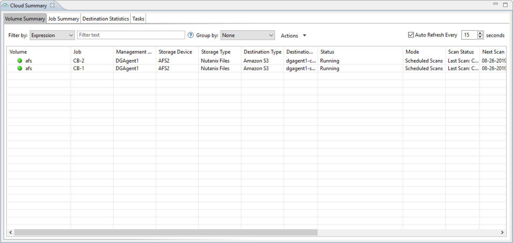This screenshot has width=513, height=243.
Task: Open the Tasks tab
Action: 138,19
